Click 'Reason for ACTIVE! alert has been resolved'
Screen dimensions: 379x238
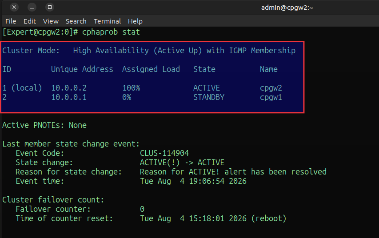pos(233,172)
